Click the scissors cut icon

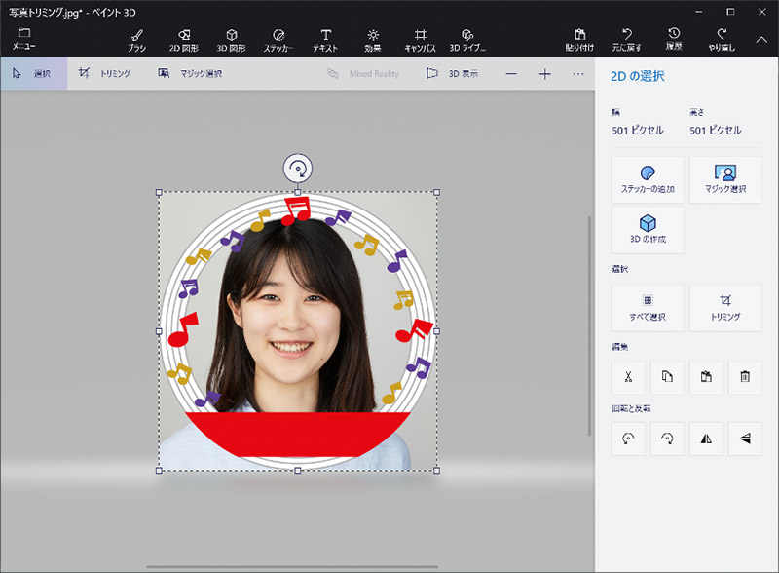[x=629, y=376]
